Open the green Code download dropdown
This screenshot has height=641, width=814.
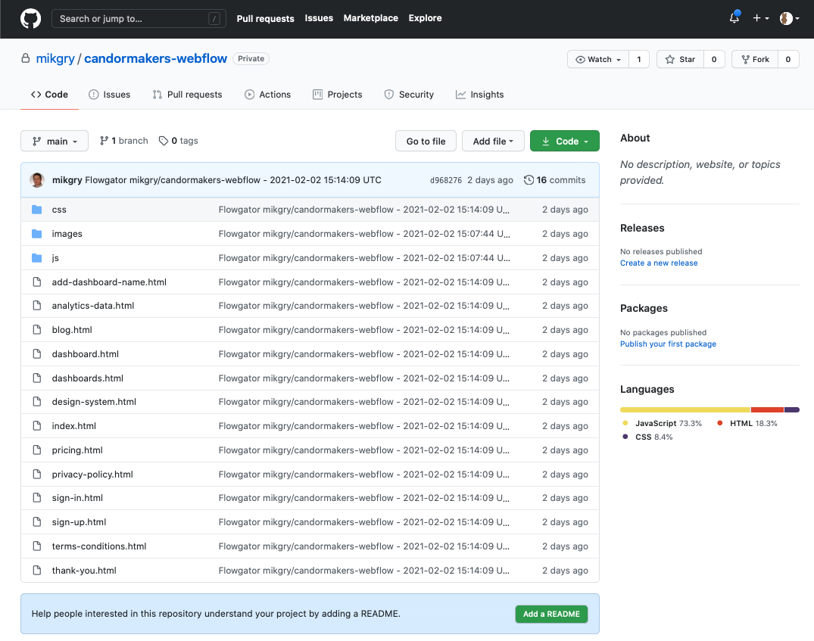click(565, 142)
